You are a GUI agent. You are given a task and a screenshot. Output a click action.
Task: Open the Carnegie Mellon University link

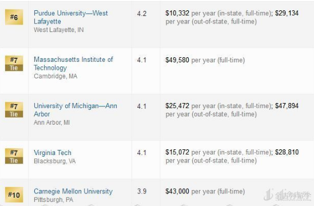(73, 191)
